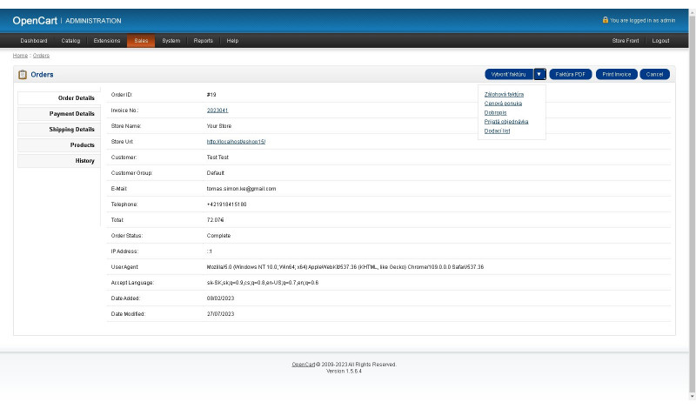Choose Prijatá objednávka in dropdown list
Image resolution: width=696 pixels, height=409 pixels.
(506, 122)
